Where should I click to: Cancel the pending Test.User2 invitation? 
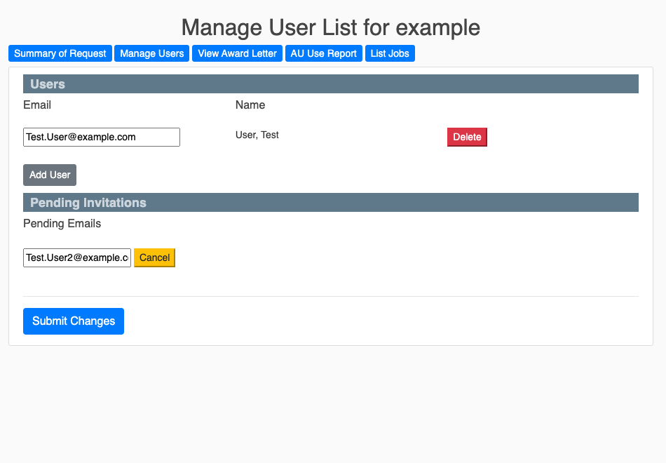coord(154,257)
